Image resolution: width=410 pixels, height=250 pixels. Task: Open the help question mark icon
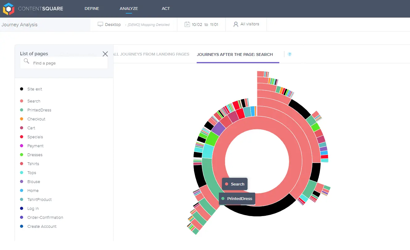point(289,54)
